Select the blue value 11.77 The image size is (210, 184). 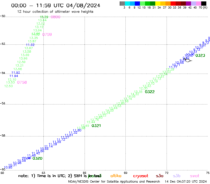tap(173, 67)
